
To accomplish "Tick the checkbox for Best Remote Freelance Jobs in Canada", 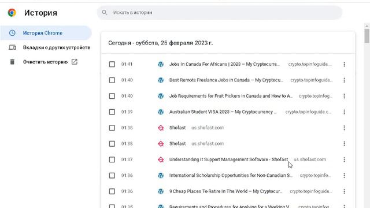I will tap(112, 80).
